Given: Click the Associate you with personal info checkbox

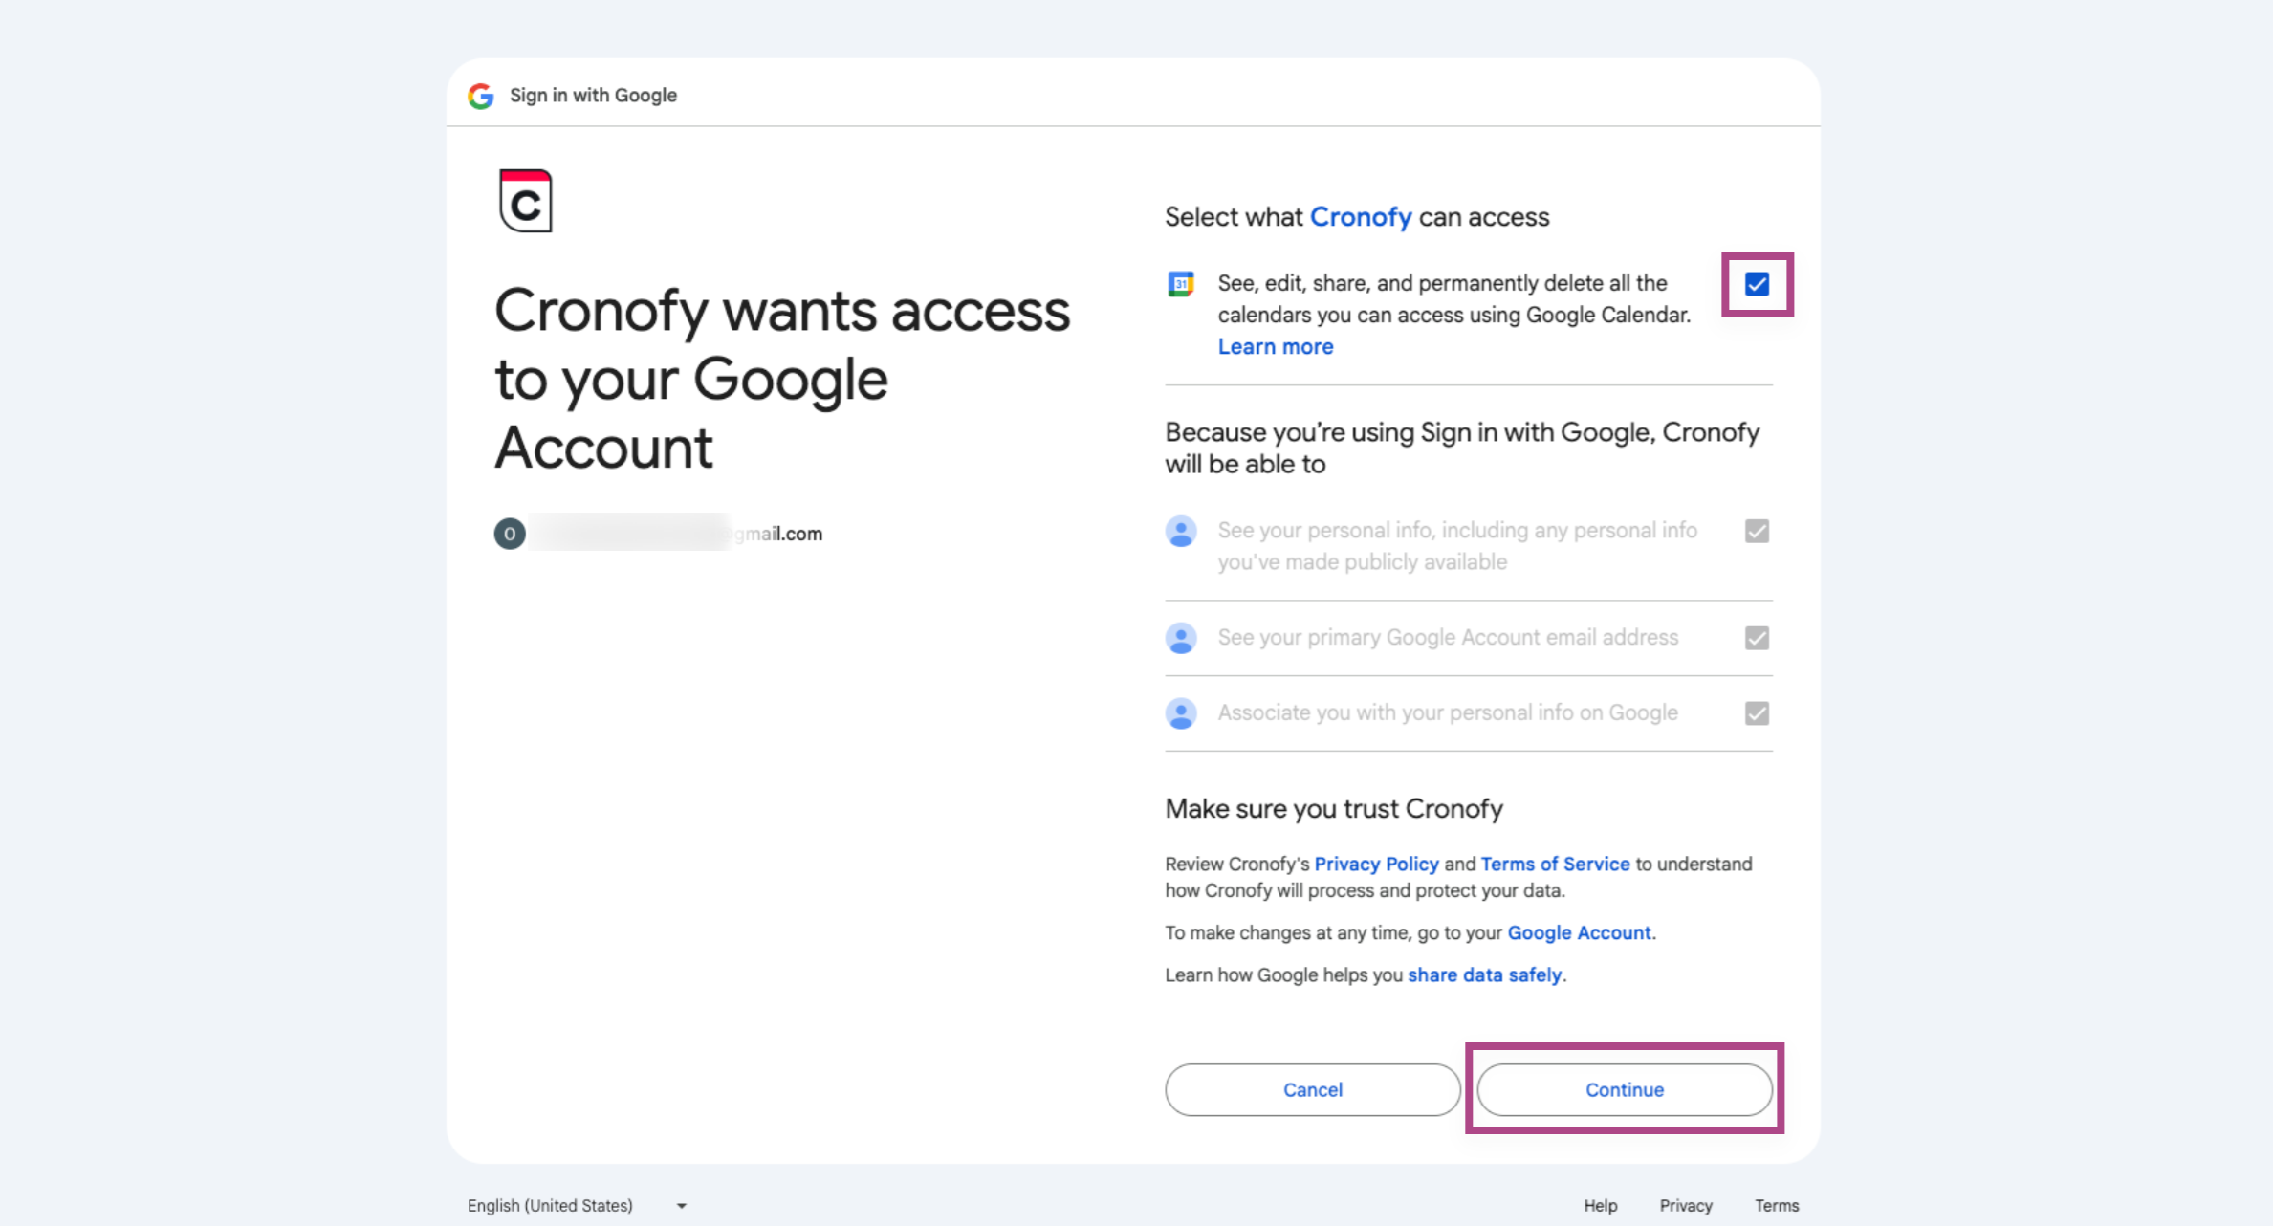Looking at the screenshot, I should (1757, 713).
